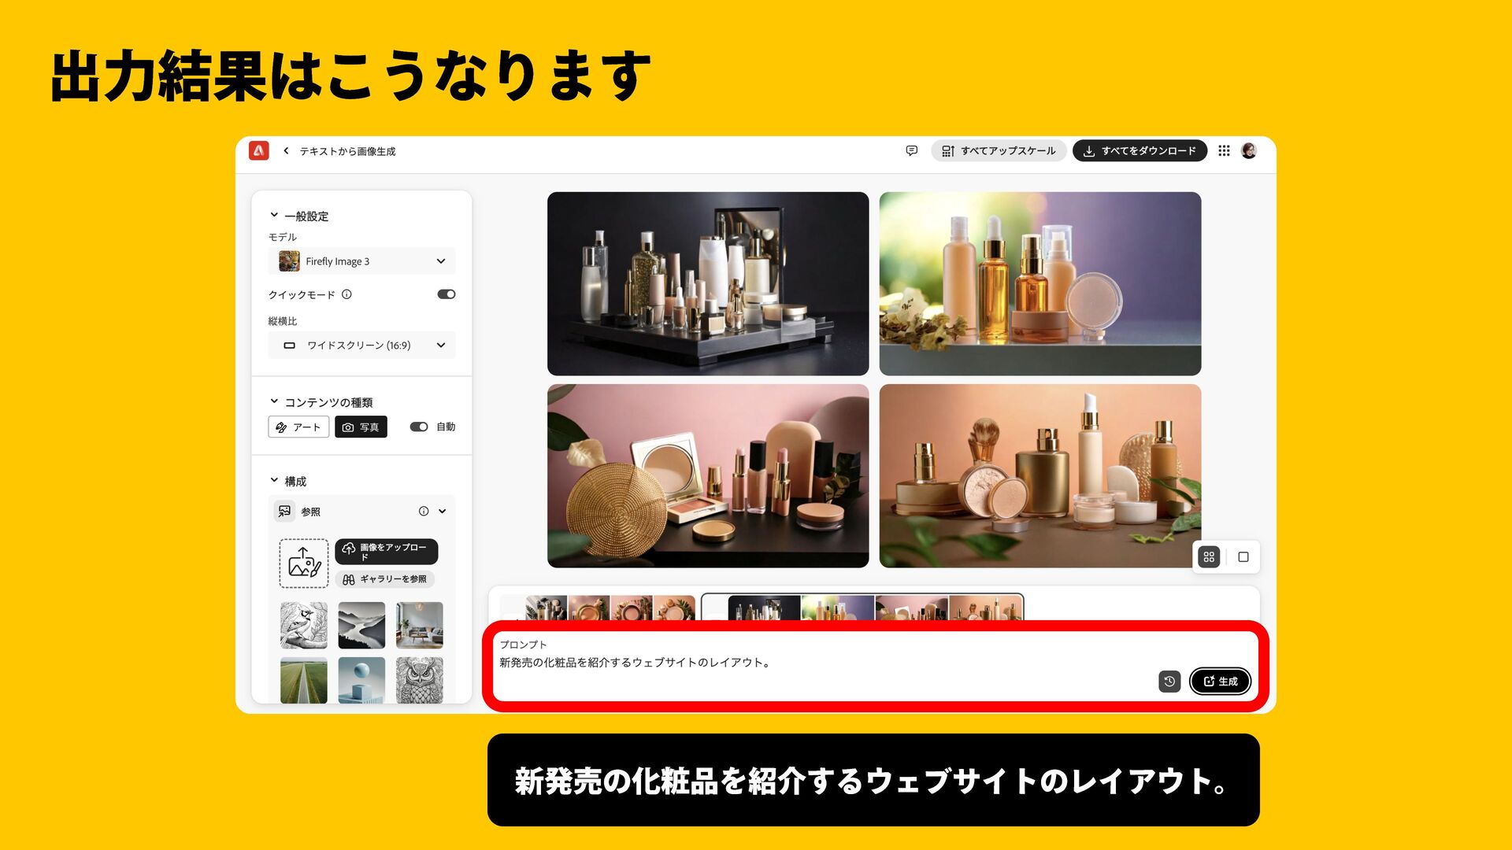
Task: Open the ワイドスクリーン (16:9) aspect ratio dropdown
Action: 361,345
